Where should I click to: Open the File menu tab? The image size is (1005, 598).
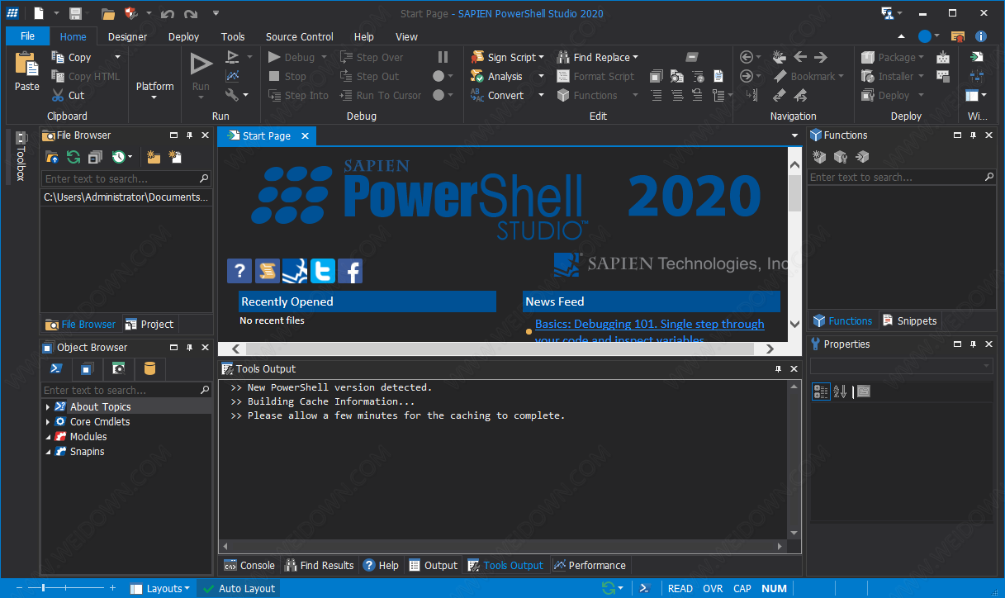point(27,36)
